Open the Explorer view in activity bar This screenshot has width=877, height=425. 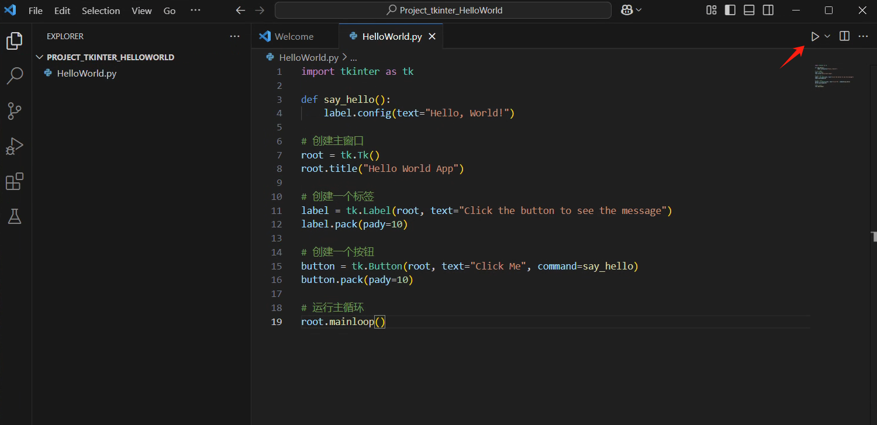[x=15, y=41]
